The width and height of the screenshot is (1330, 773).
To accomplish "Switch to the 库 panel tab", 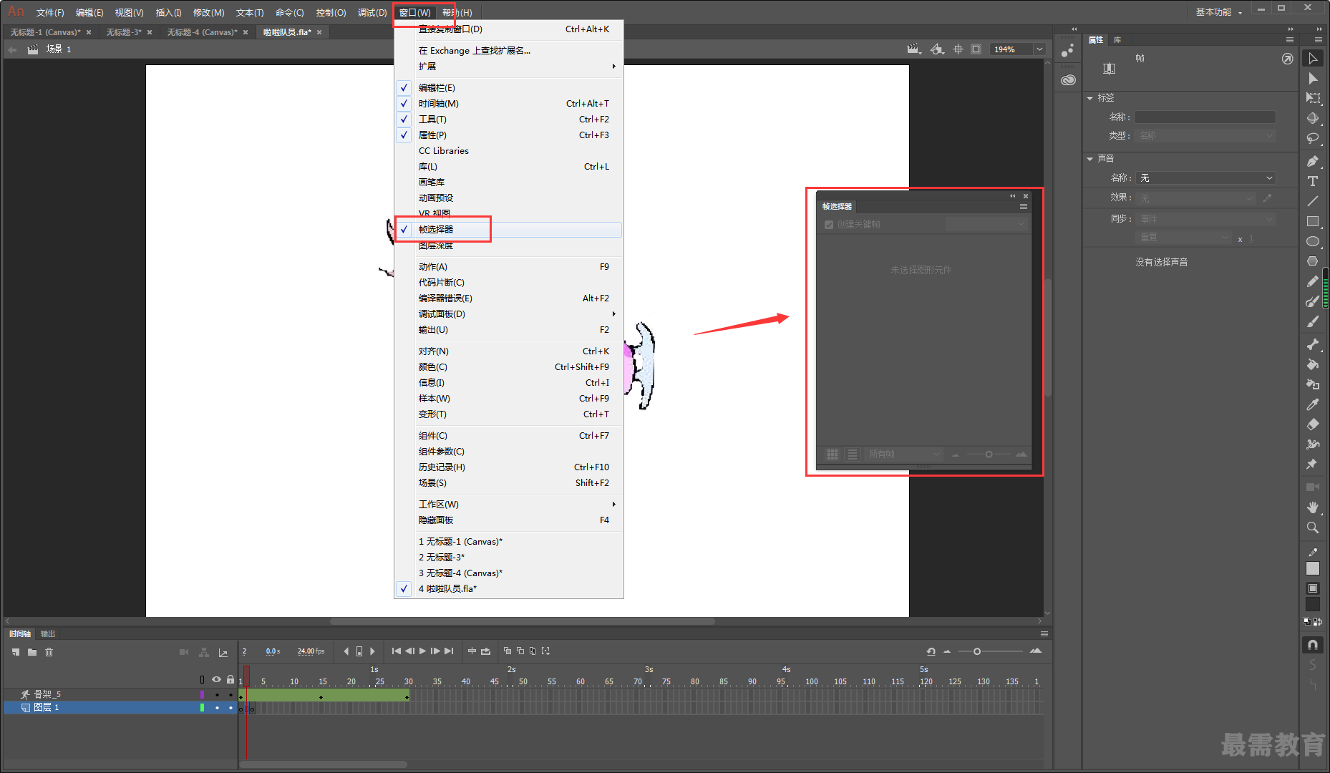I will [1117, 40].
